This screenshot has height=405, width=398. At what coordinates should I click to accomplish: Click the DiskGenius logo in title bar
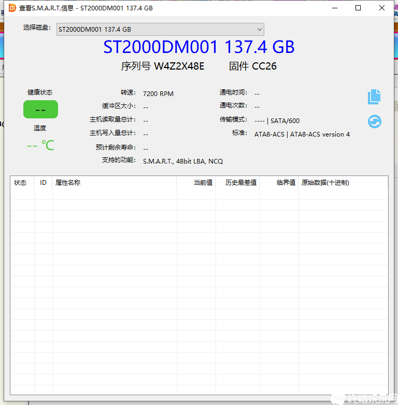click(x=12, y=8)
